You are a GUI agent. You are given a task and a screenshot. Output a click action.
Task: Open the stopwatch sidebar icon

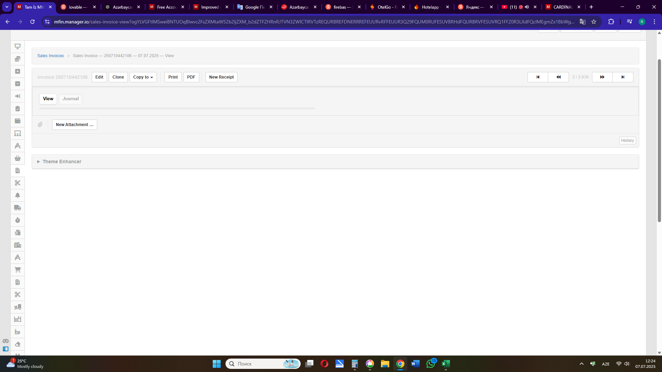click(x=18, y=220)
